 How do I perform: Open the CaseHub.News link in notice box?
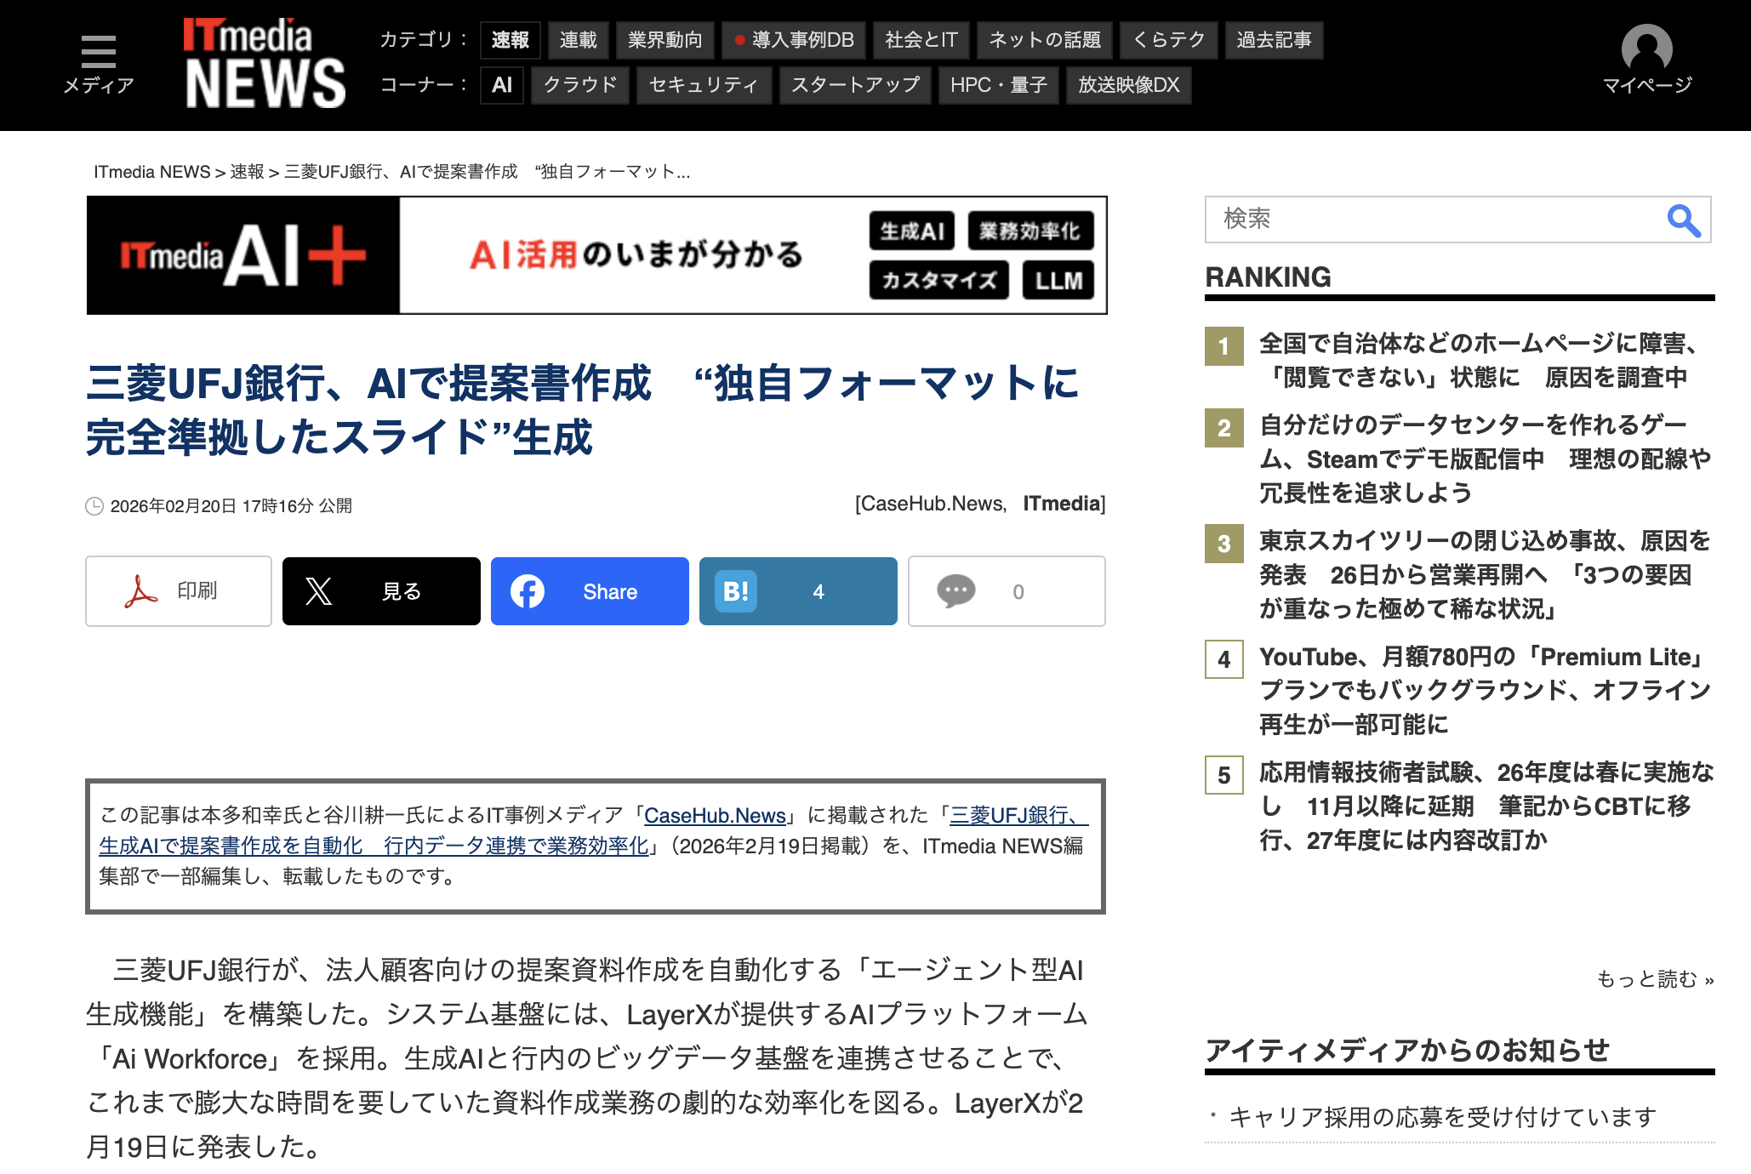tap(714, 815)
